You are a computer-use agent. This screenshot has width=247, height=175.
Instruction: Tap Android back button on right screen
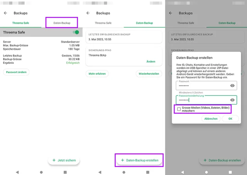click(183, 172)
